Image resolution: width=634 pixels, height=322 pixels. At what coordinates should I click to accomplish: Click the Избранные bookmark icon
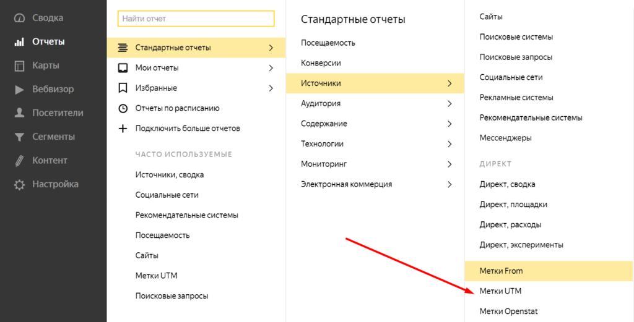point(123,88)
